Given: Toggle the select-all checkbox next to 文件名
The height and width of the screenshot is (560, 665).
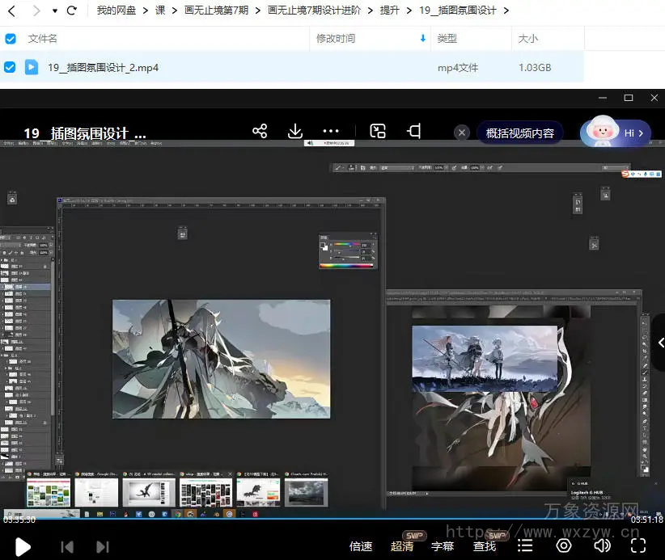Looking at the screenshot, I should (10, 38).
